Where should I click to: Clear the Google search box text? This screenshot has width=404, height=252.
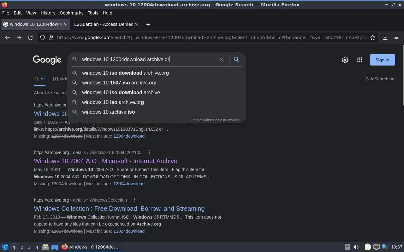222,59
